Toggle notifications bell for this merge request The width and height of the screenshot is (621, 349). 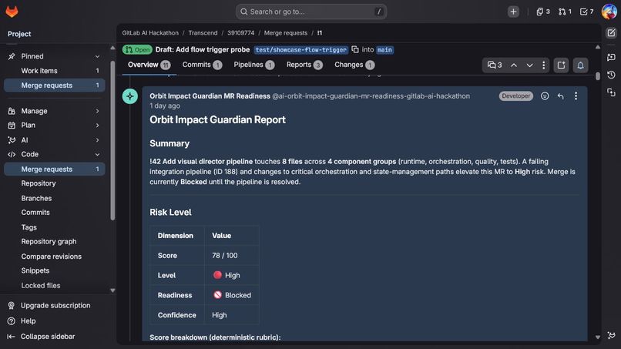point(580,65)
